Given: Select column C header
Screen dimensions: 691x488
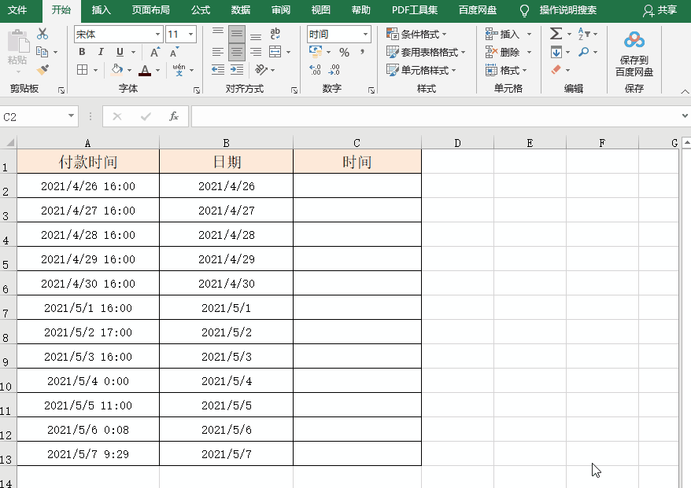Looking at the screenshot, I should (357, 142).
